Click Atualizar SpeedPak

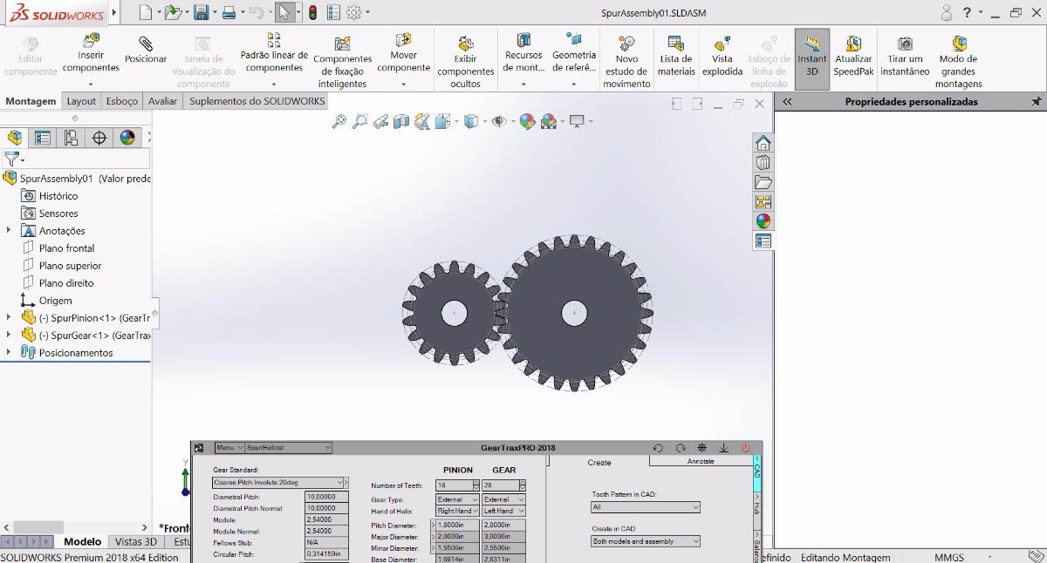coord(853,55)
